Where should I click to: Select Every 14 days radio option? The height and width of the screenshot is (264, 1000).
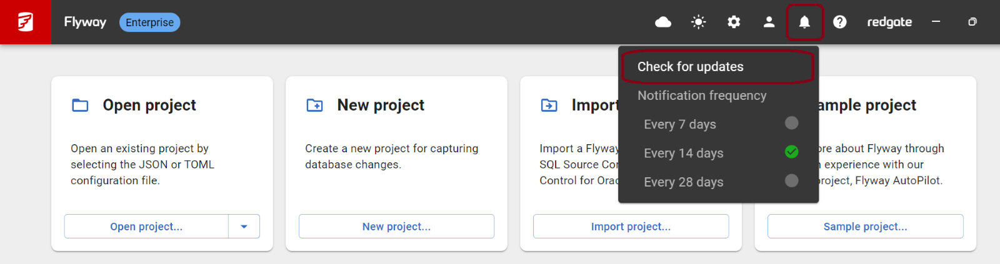coord(791,152)
